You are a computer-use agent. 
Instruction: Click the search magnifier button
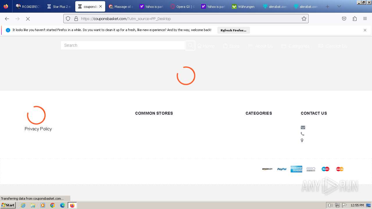(190, 46)
